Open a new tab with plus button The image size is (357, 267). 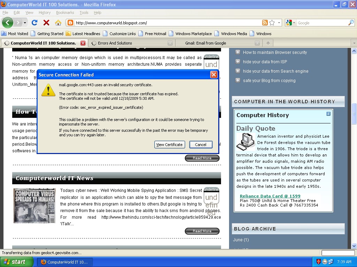coord(268,43)
